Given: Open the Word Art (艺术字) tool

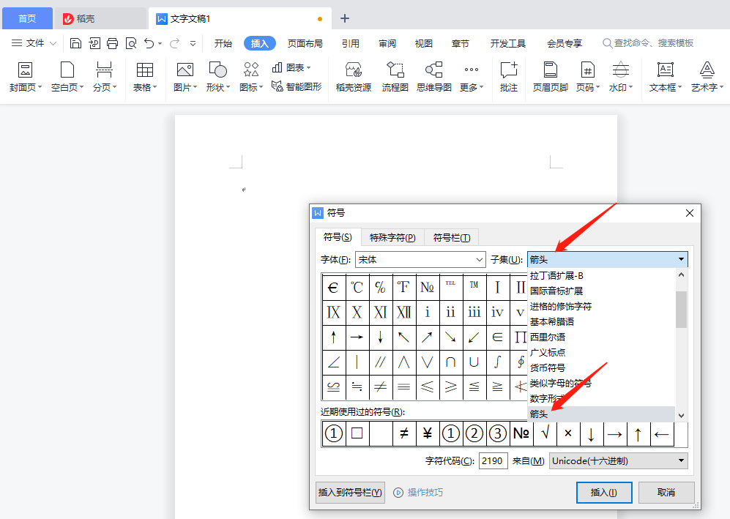Looking at the screenshot, I should (x=707, y=77).
